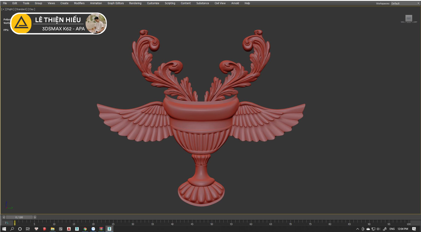Show hidden system tray icons
421x232 pixels.
357,229
